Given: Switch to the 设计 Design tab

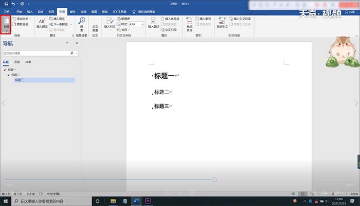Looking at the screenshot, I should pyautogui.click(x=41, y=12).
